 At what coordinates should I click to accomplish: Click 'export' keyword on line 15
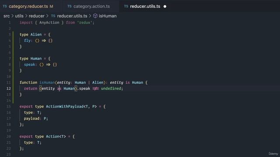point(26,106)
